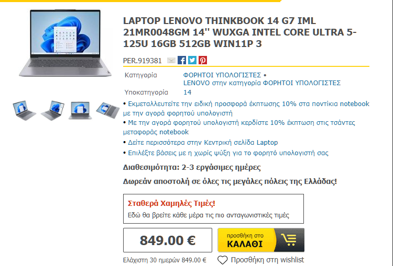Select the first laptop thumbnail

pos(24,110)
